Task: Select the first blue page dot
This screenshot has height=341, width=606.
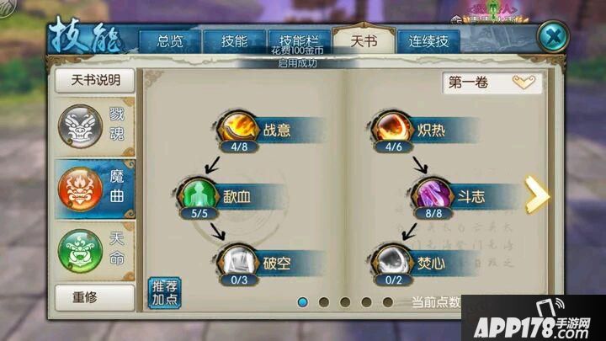Action: [303, 302]
